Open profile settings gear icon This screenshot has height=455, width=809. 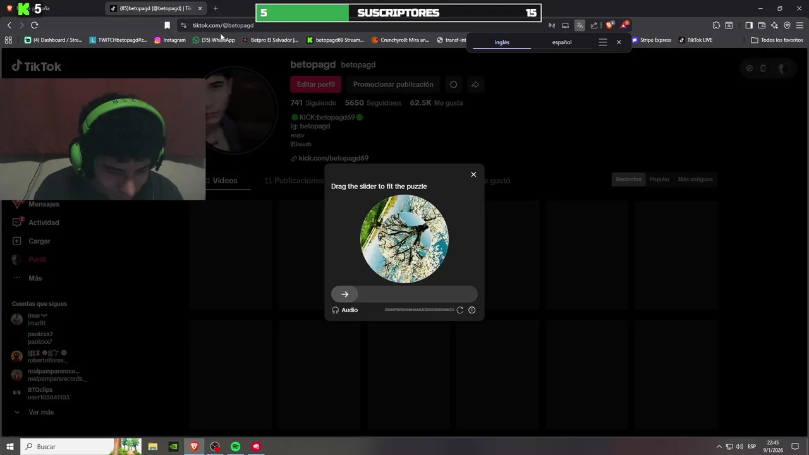[454, 84]
